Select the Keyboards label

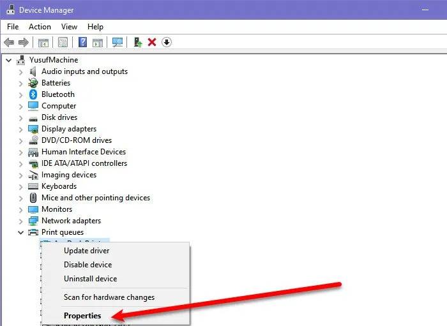coord(59,186)
